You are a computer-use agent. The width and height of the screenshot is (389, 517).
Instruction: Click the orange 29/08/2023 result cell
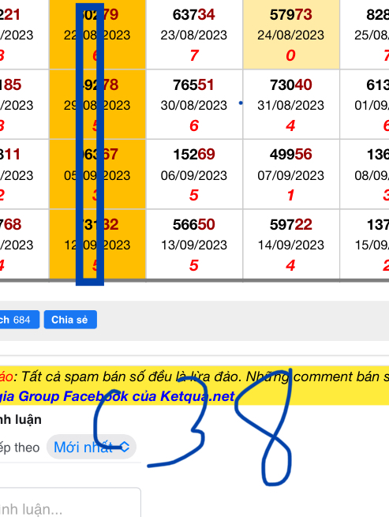click(x=97, y=104)
